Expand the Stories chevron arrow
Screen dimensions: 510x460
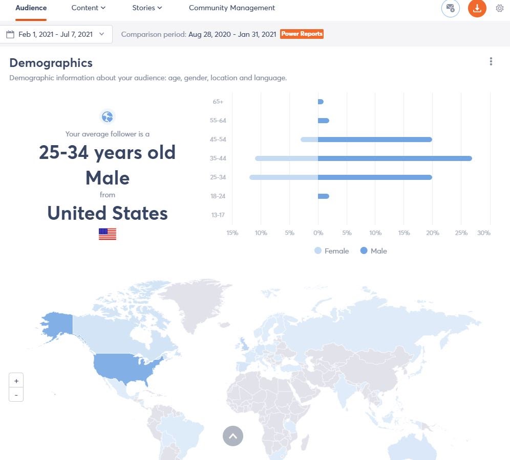pyautogui.click(x=159, y=8)
